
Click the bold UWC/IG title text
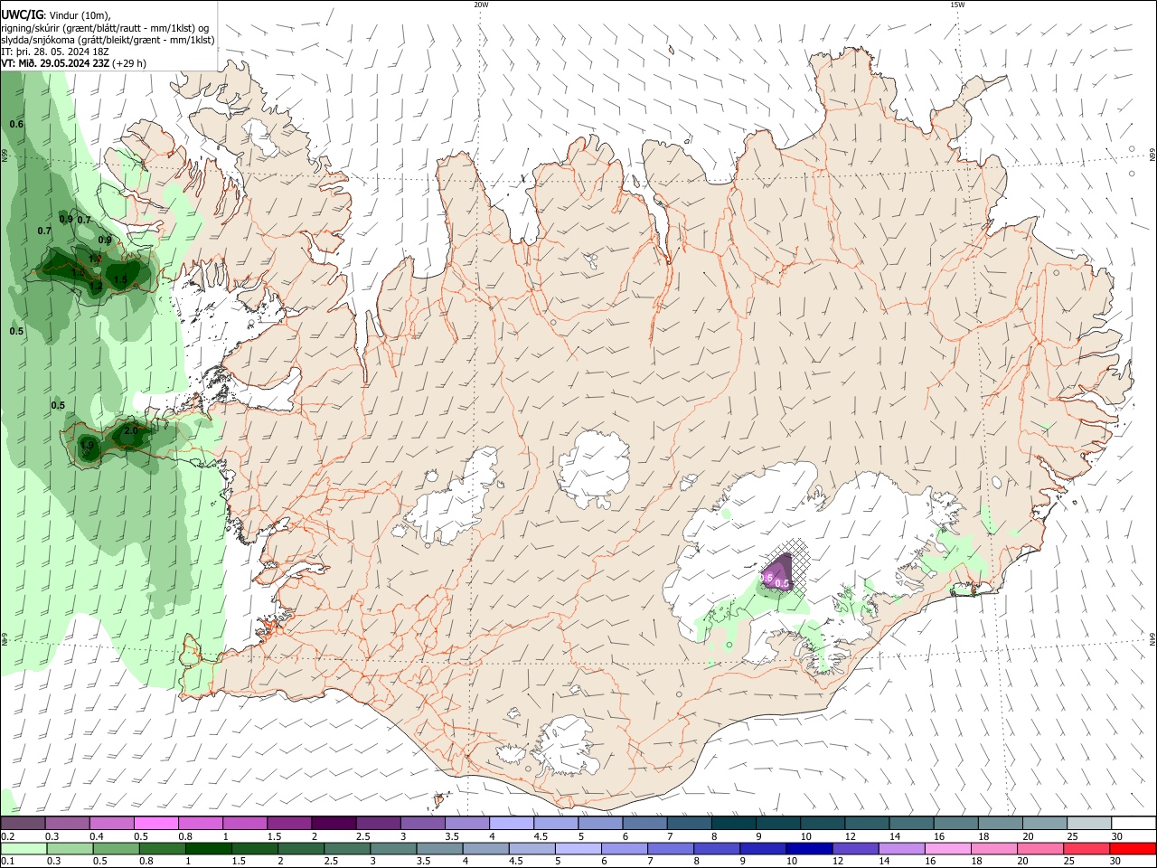click(22, 15)
